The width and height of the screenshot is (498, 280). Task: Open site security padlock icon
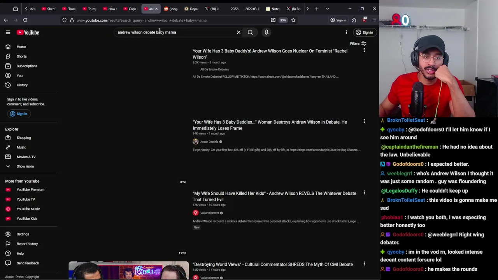click(72, 20)
